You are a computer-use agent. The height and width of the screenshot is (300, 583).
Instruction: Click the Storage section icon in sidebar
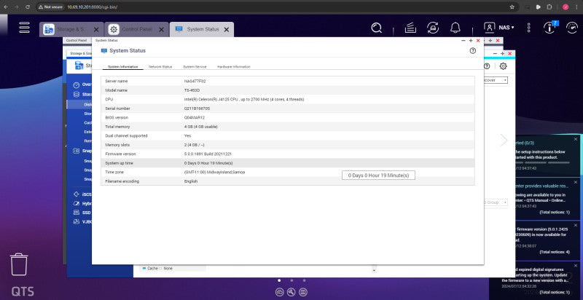coord(77,95)
